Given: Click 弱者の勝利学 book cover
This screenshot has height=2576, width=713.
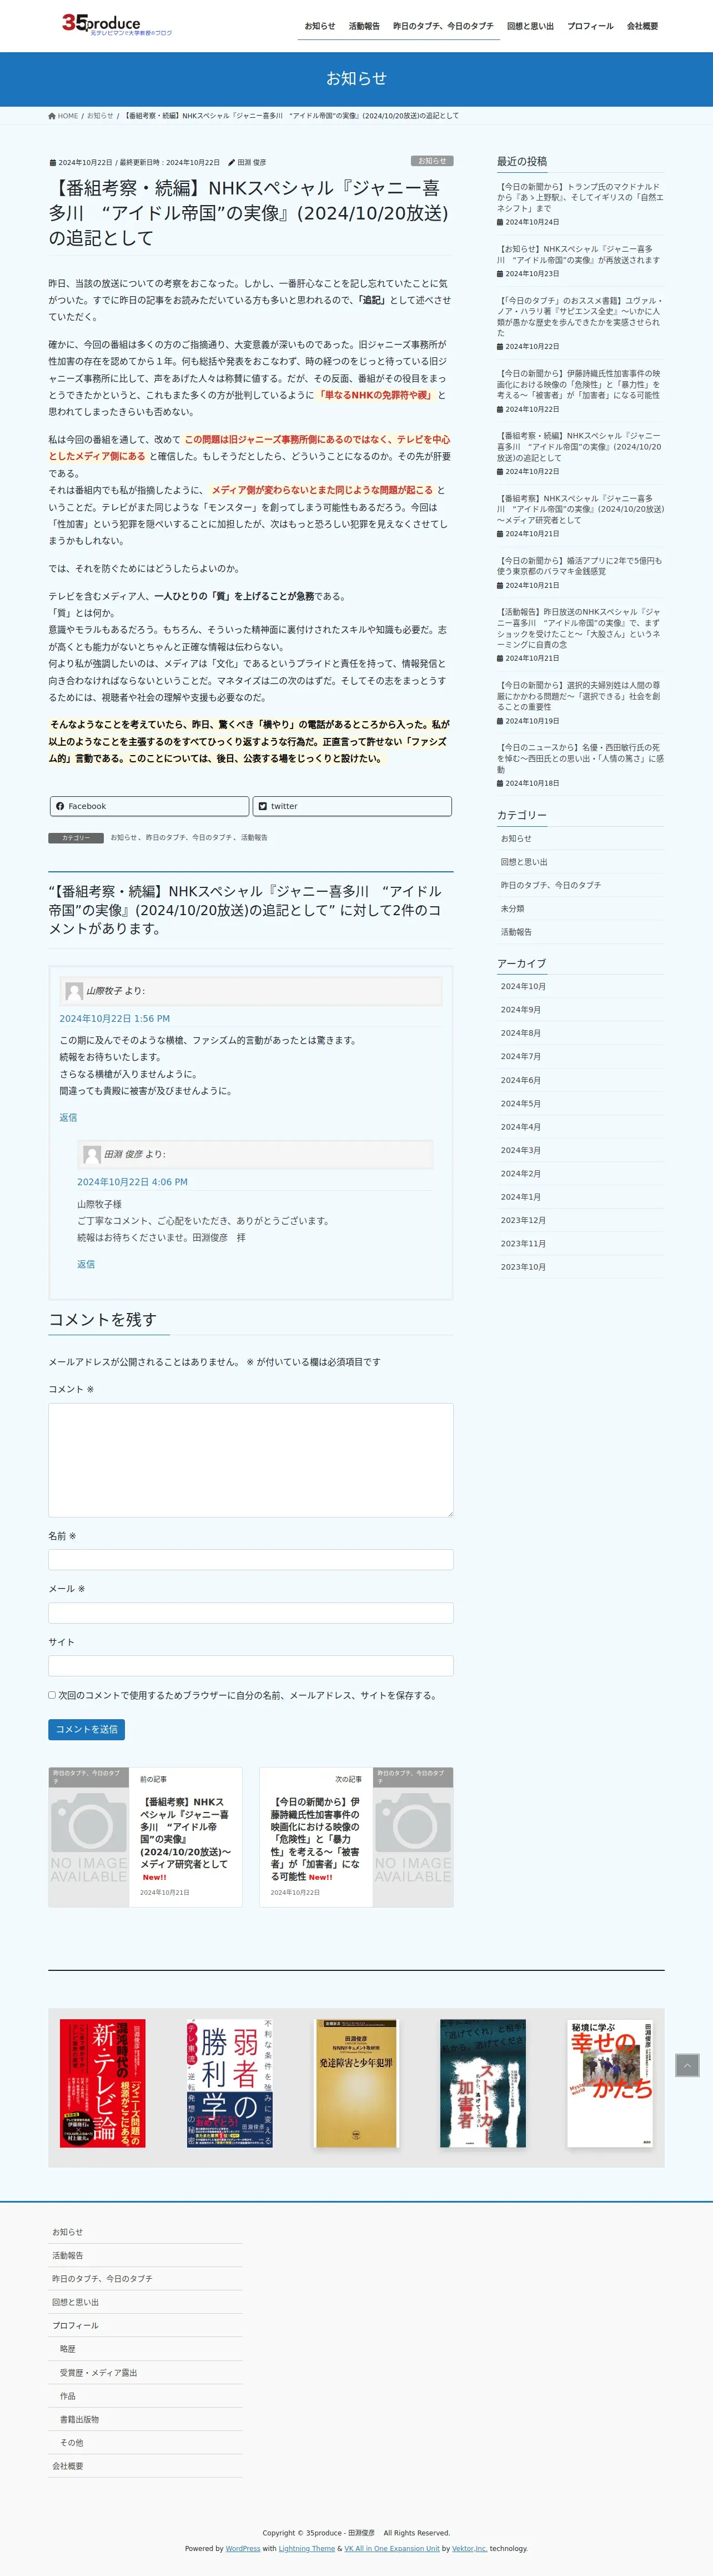Looking at the screenshot, I should [229, 2083].
